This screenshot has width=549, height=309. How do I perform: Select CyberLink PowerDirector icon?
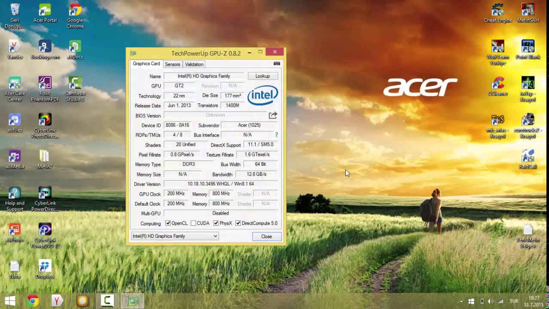pyautogui.click(x=45, y=199)
